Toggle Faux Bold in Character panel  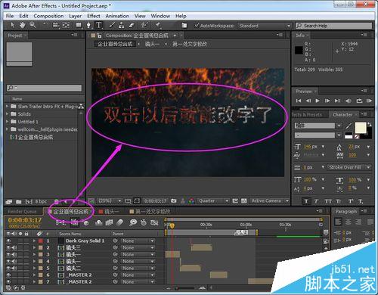(306, 201)
